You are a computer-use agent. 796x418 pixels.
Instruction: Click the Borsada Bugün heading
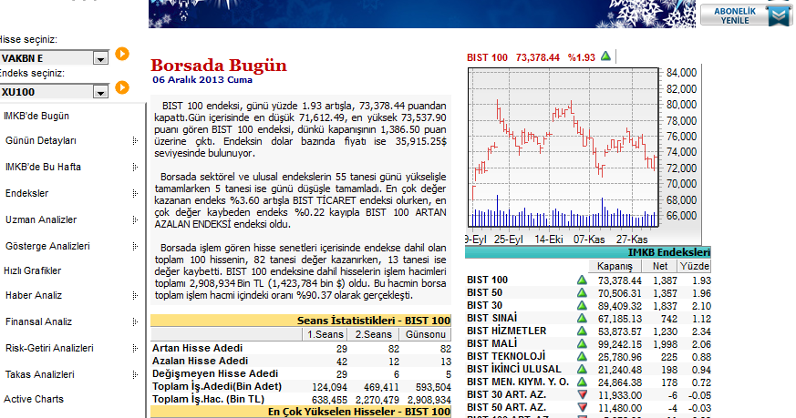pos(219,66)
